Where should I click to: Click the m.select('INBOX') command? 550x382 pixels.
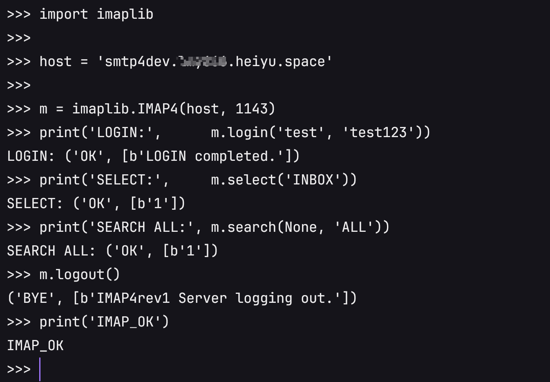coord(280,180)
